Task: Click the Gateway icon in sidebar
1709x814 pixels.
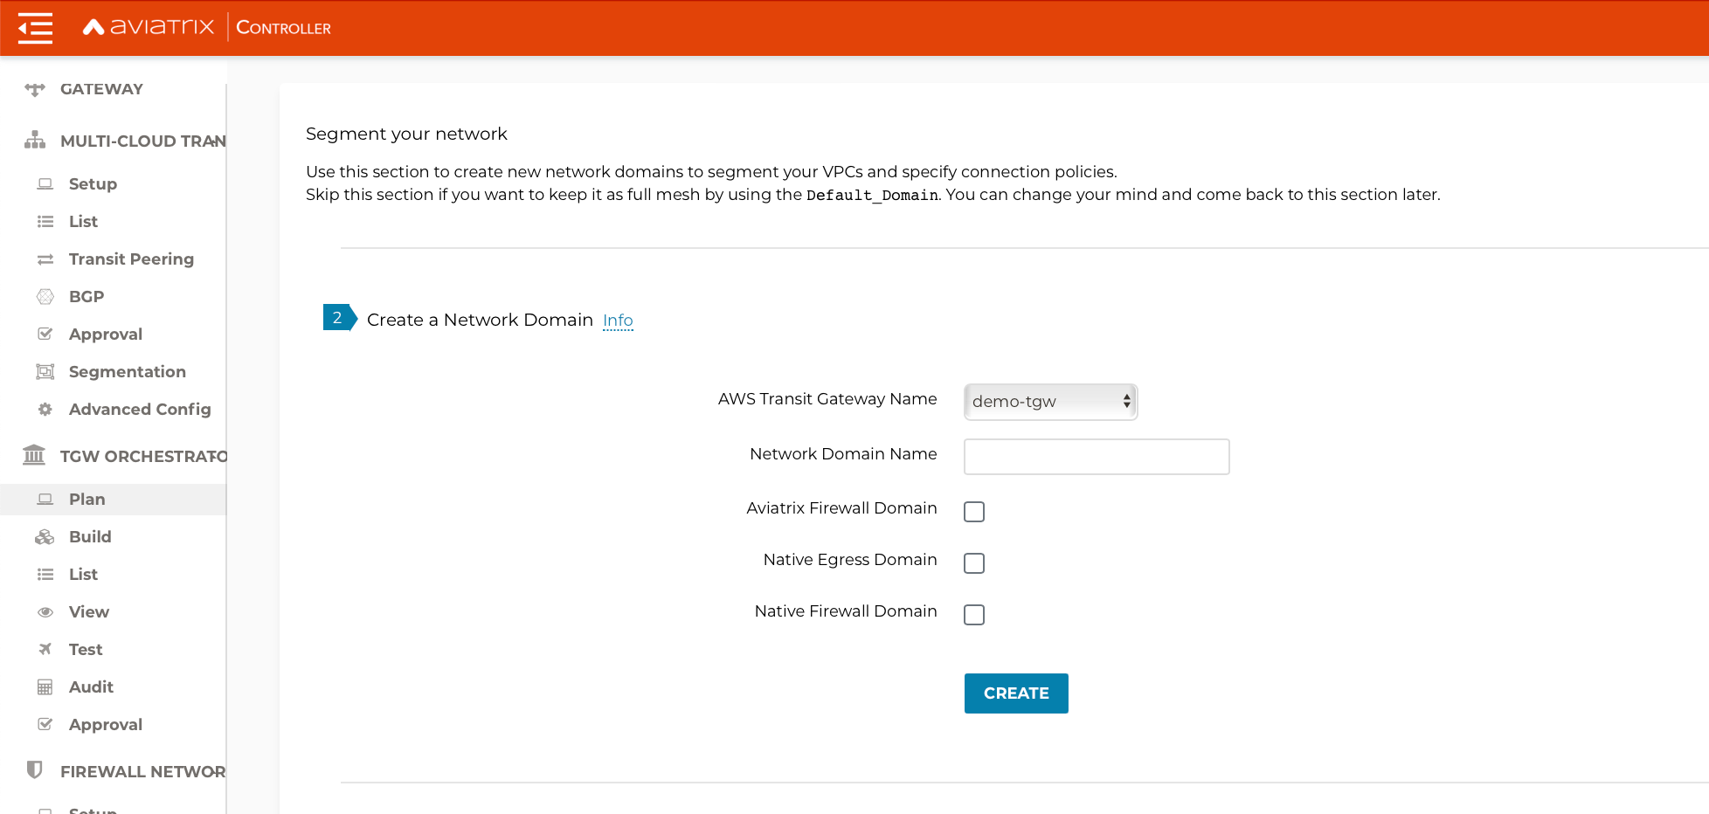Action: pyautogui.click(x=35, y=89)
